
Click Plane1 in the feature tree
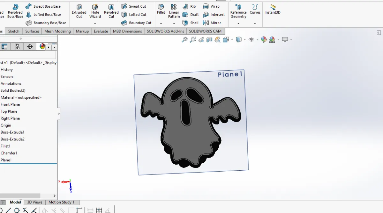[x=6, y=160]
